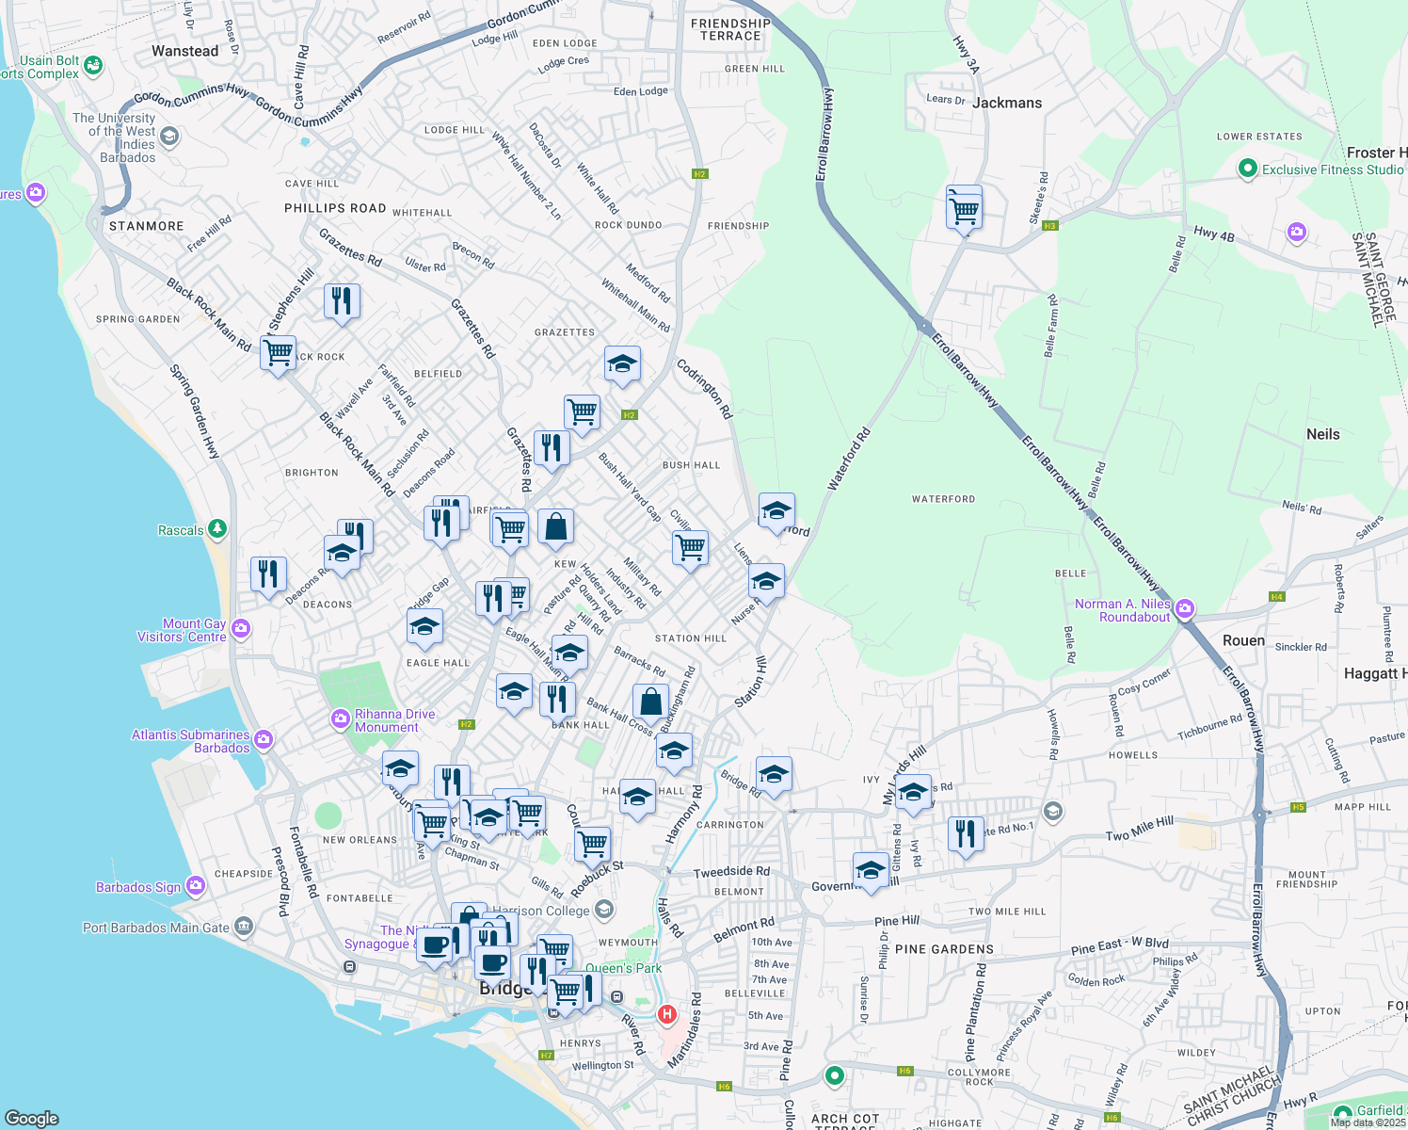Select the Rascals green park marker
The width and height of the screenshot is (1408, 1130).
coord(217,529)
